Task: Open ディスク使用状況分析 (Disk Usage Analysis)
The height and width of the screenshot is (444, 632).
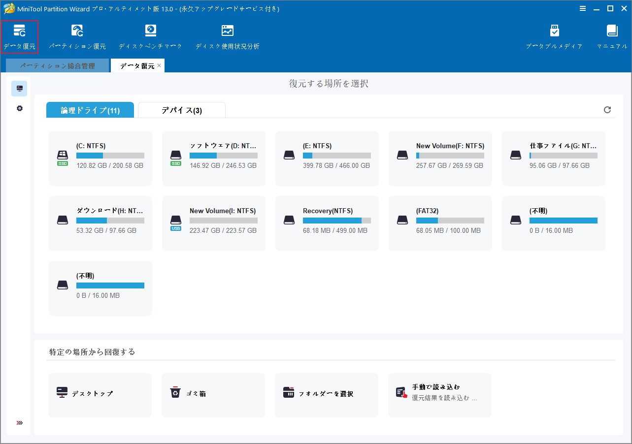Action: [x=227, y=36]
